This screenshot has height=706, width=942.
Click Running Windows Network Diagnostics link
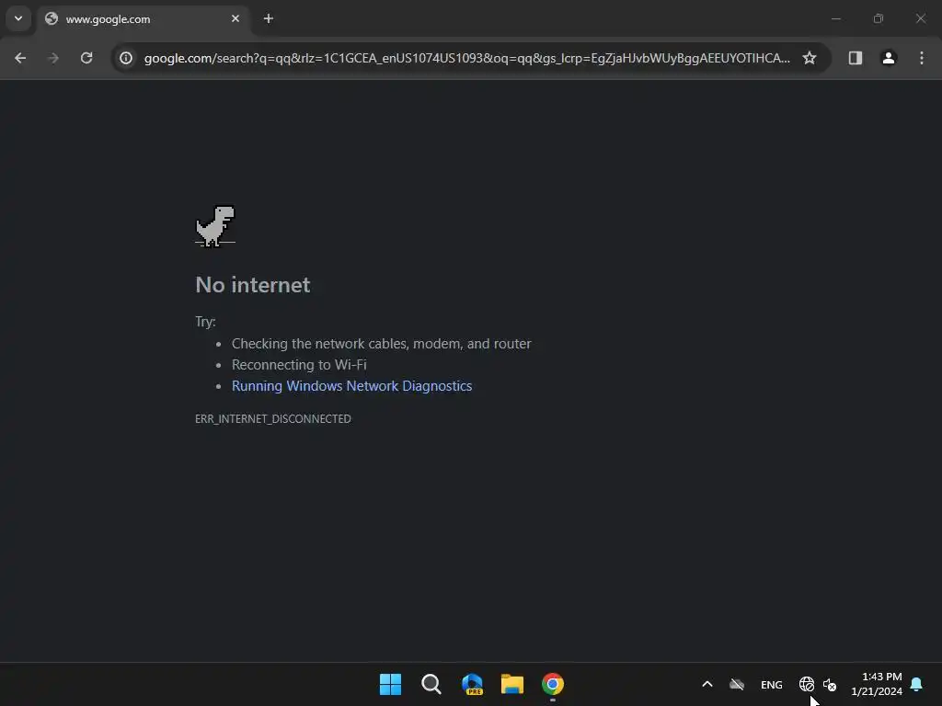point(352,386)
